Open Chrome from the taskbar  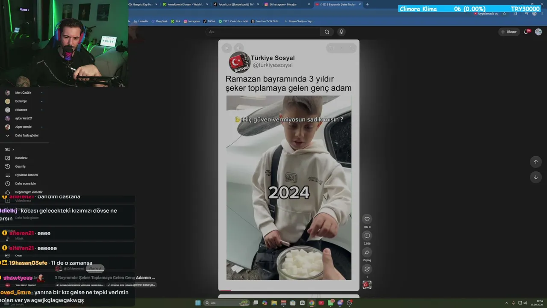coord(312,303)
